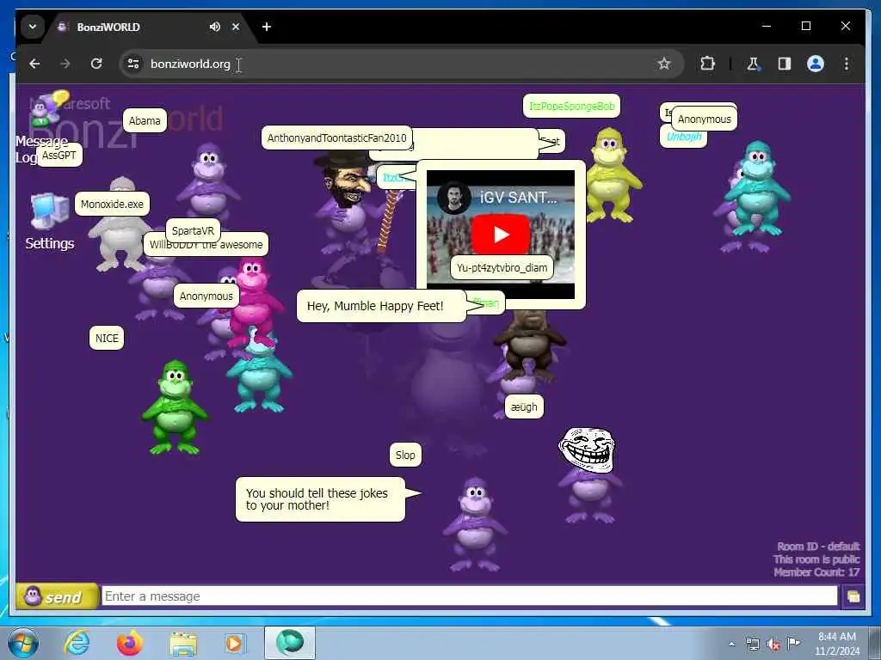Launch Internet Explorer from the taskbar
Screen dimensions: 881x660
pyautogui.click(x=77, y=643)
